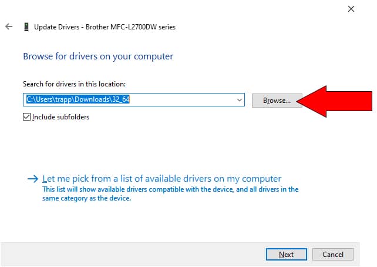This screenshot has width=377, height=267.
Task: Go back using the back arrow
Action: click(9, 26)
